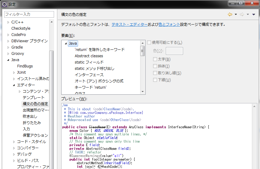Click the 色(O) color swatch button
Image resolution: width=260 pixels, height=169 pixels.
(174, 51)
